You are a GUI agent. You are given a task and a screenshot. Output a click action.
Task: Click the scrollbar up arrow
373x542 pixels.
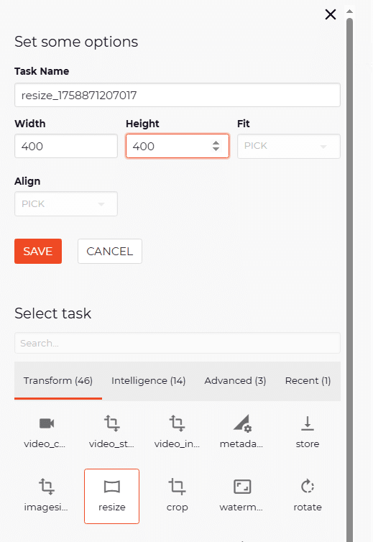click(349, 12)
